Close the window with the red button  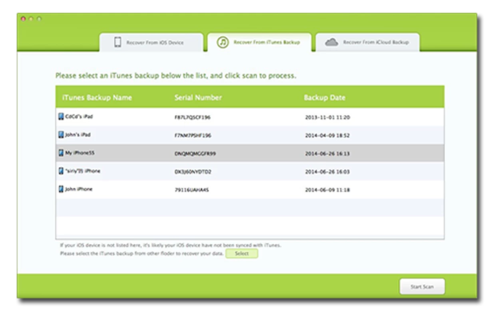[x=24, y=19]
